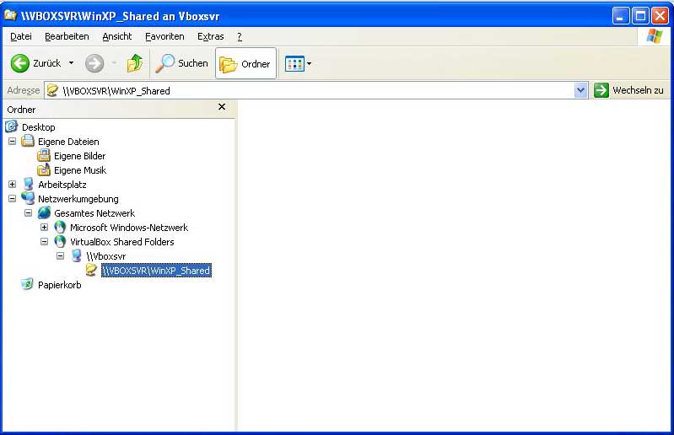Image resolution: width=674 pixels, height=435 pixels.
Task: Click the Netzwerkumgebung network icon
Action: click(28, 198)
